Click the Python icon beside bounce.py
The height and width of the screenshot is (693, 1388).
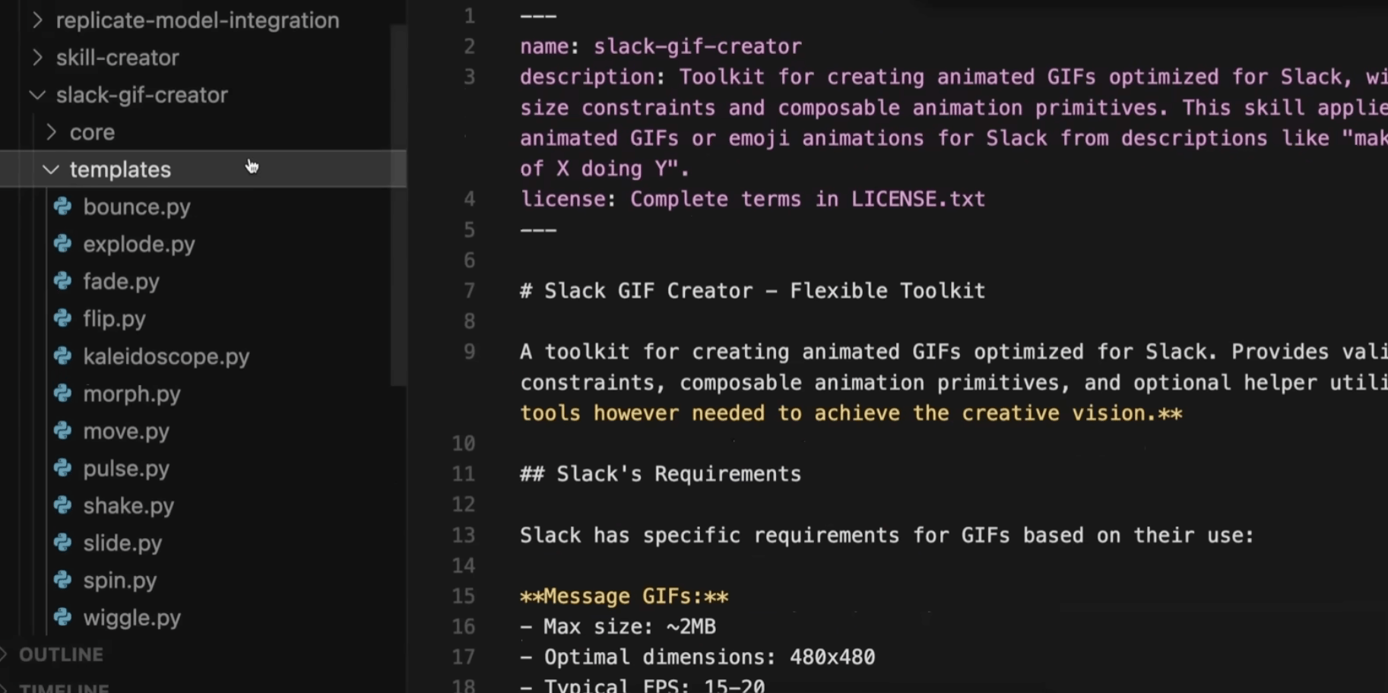pyautogui.click(x=62, y=207)
